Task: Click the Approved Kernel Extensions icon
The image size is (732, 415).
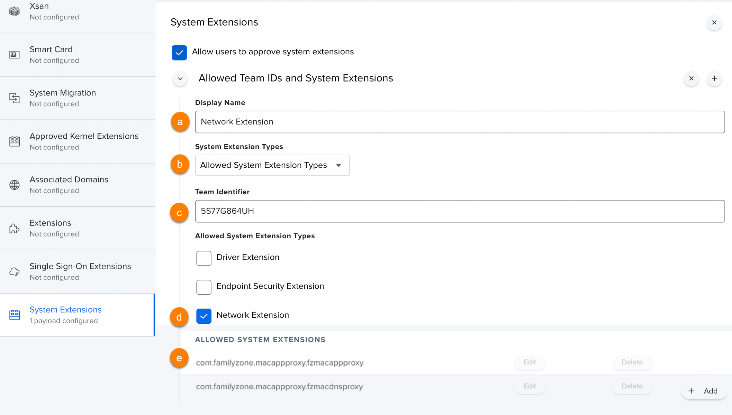Action: [15, 141]
